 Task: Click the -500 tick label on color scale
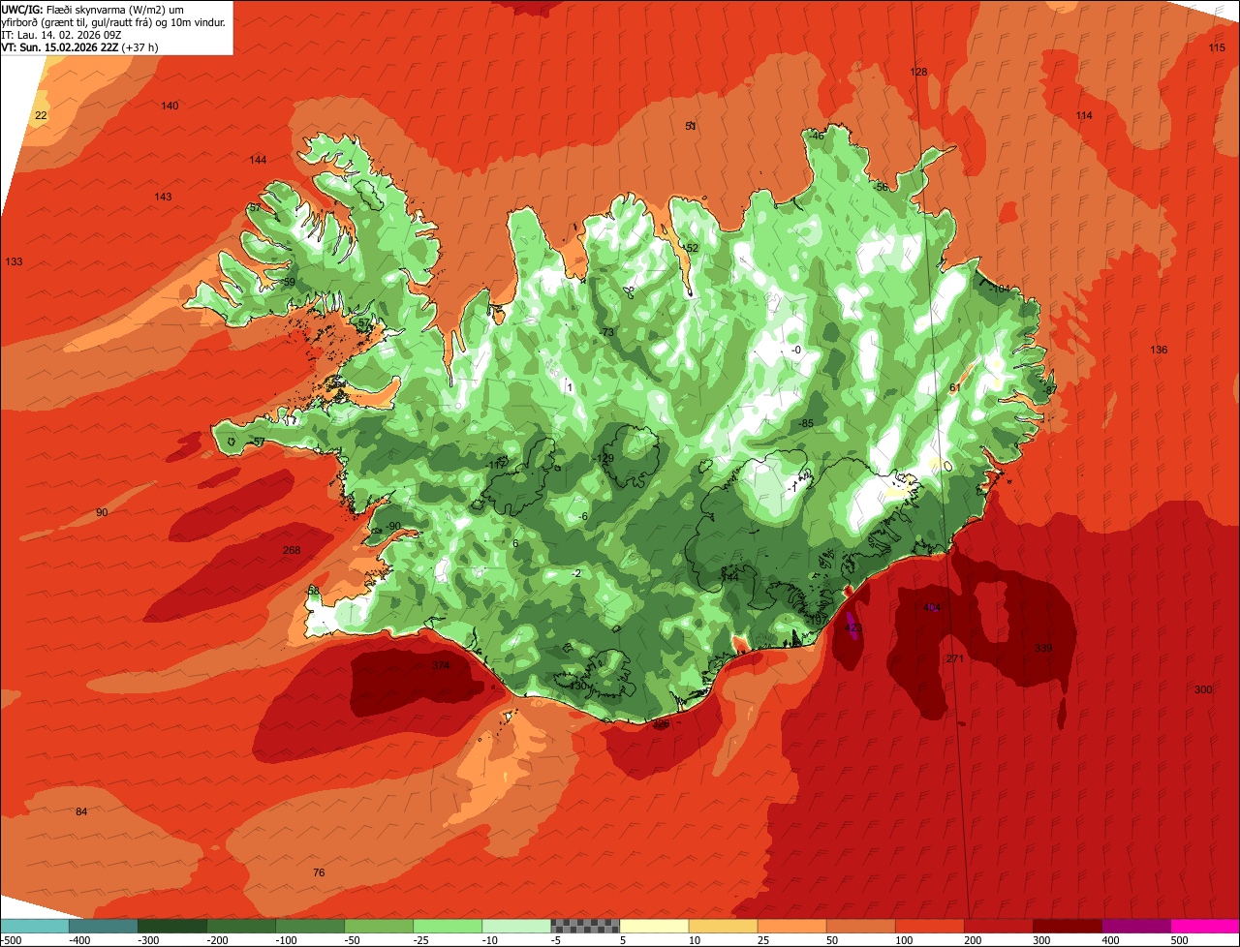pos(10,940)
